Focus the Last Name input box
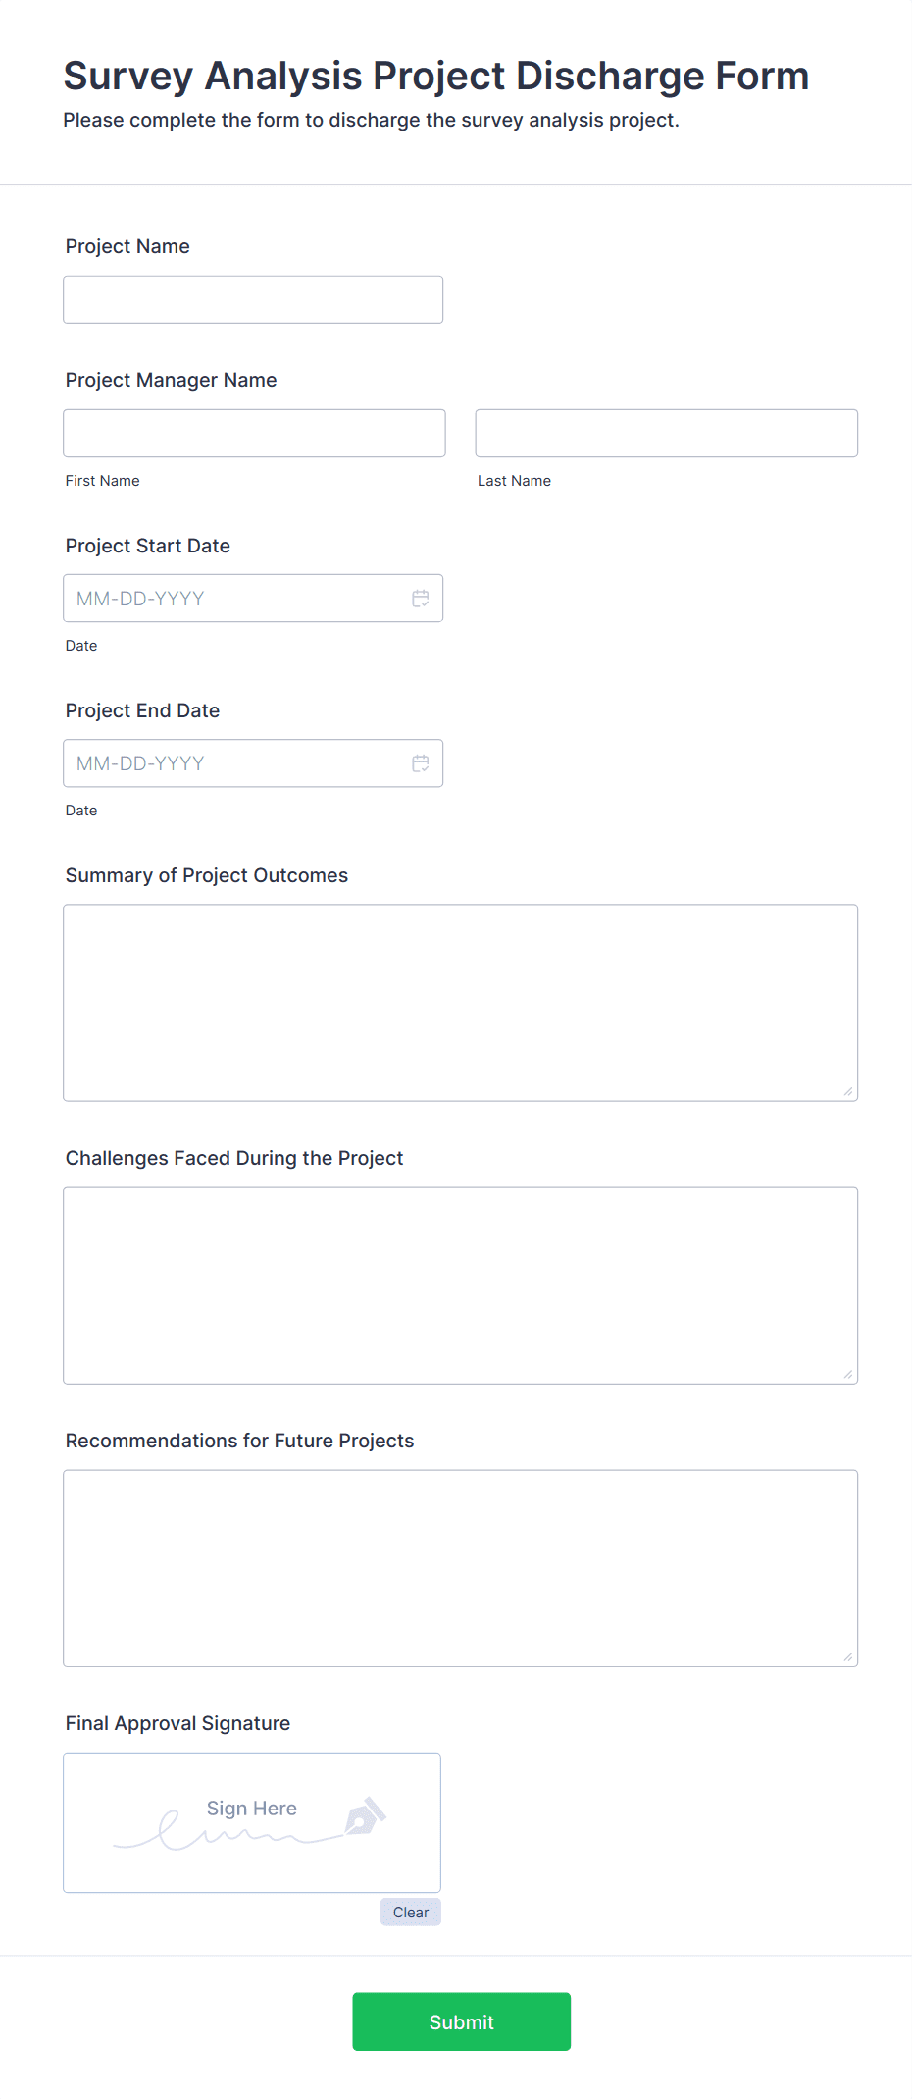This screenshot has width=912, height=2099. coord(666,433)
